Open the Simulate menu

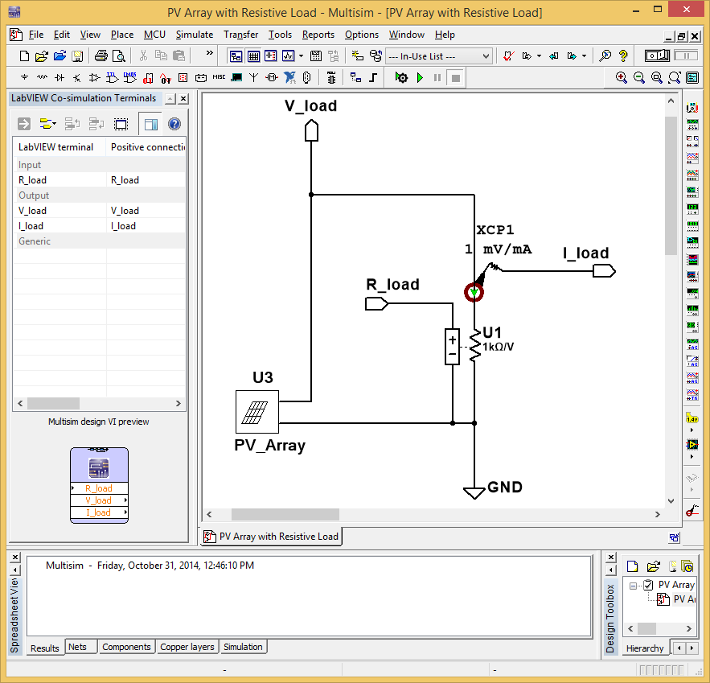(195, 35)
